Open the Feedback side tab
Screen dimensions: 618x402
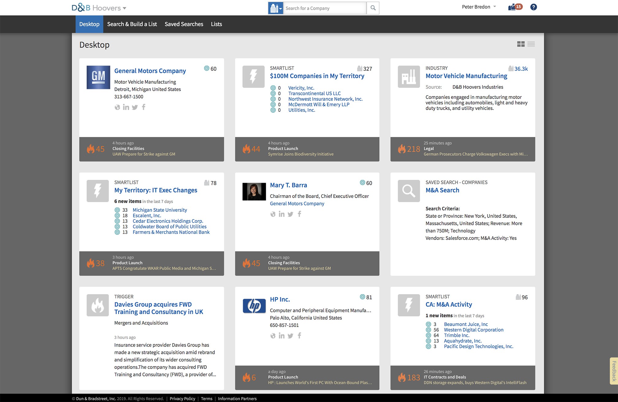pos(614,371)
